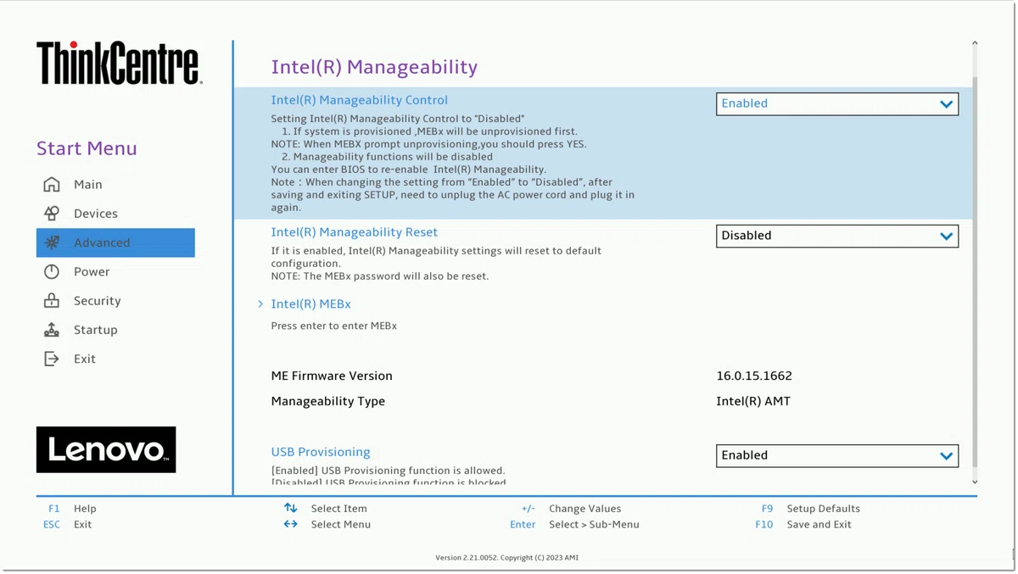Expand the Intel(R) MEBx submenu chevron

click(x=260, y=304)
